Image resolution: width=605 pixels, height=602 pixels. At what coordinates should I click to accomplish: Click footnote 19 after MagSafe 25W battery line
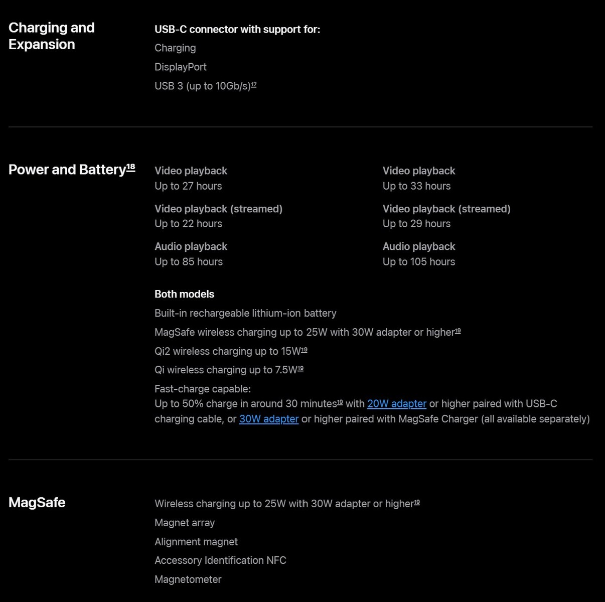tap(458, 331)
